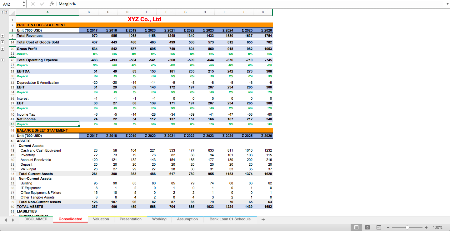Viewport: 450px width, 231px height.
Task: Expand the Total Operating Expense group
Action: click(x=2, y=60)
